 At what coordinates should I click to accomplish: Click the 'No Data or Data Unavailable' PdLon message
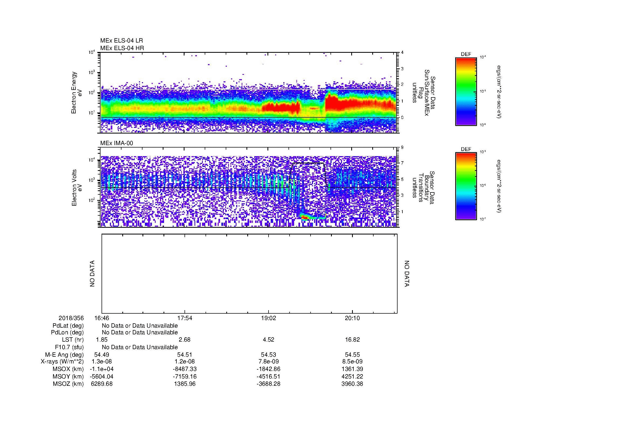click(x=140, y=332)
